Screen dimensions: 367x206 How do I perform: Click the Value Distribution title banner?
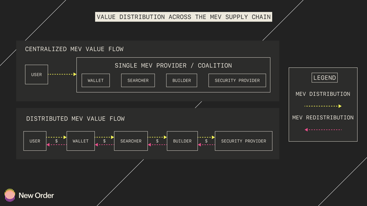click(x=183, y=17)
